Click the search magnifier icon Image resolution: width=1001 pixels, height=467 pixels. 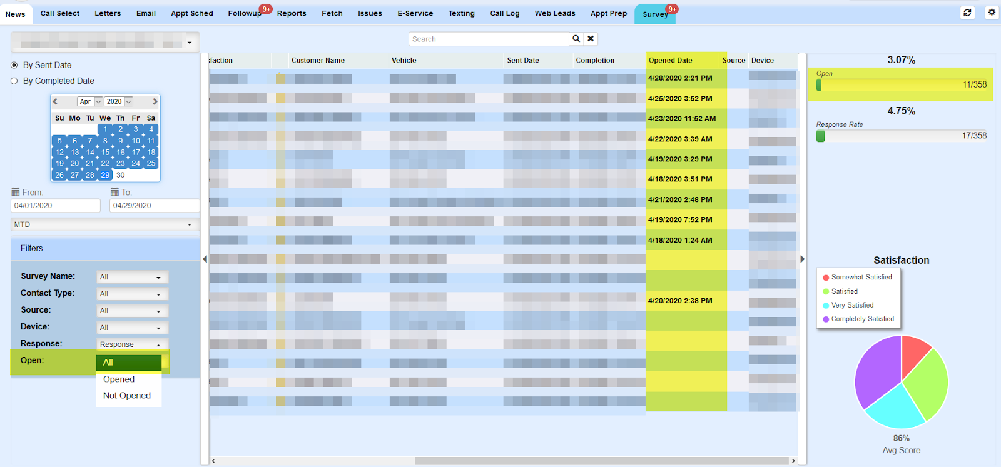[x=576, y=39]
